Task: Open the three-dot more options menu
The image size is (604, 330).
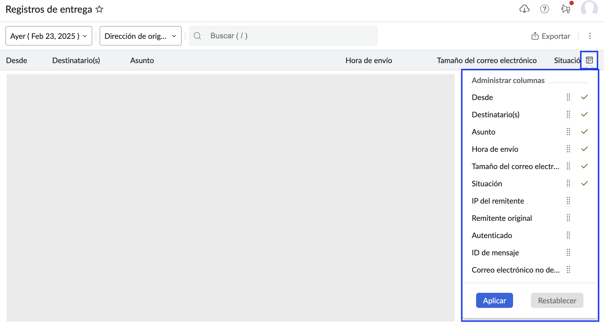Action: [590, 36]
